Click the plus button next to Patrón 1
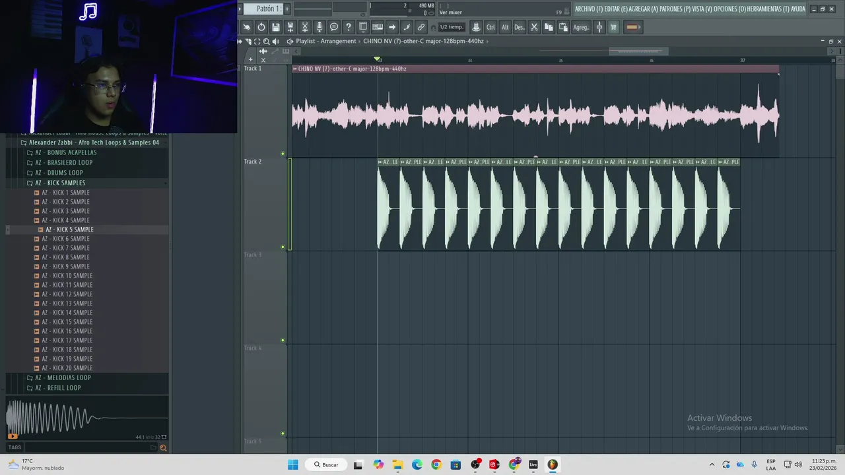This screenshot has width=845, height=475. click(287, 9)
